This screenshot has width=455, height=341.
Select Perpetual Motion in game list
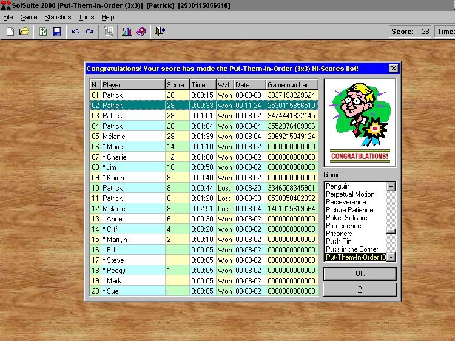[356, 194]
